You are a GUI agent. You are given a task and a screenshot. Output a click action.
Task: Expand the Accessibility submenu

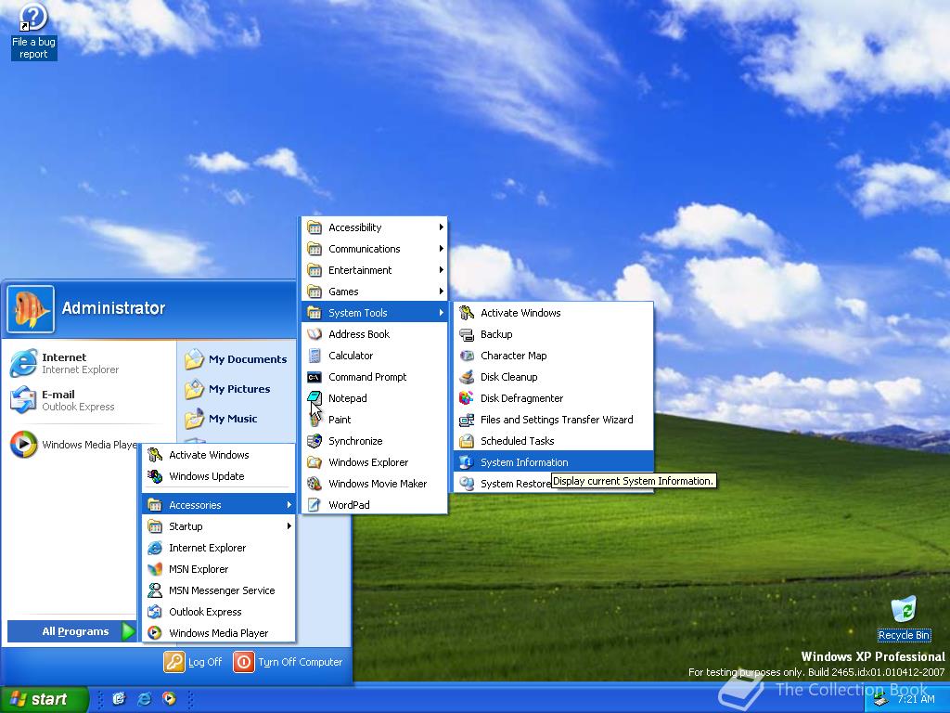click(374, 227)
